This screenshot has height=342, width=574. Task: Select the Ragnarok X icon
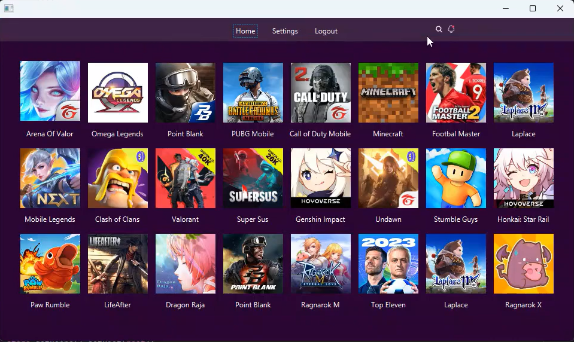(x=524, y=264)
